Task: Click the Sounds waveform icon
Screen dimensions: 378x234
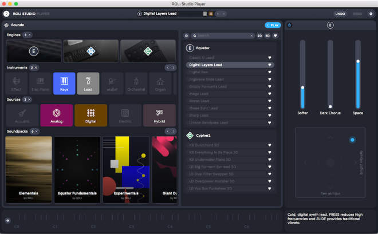Action: pos(6,25)
